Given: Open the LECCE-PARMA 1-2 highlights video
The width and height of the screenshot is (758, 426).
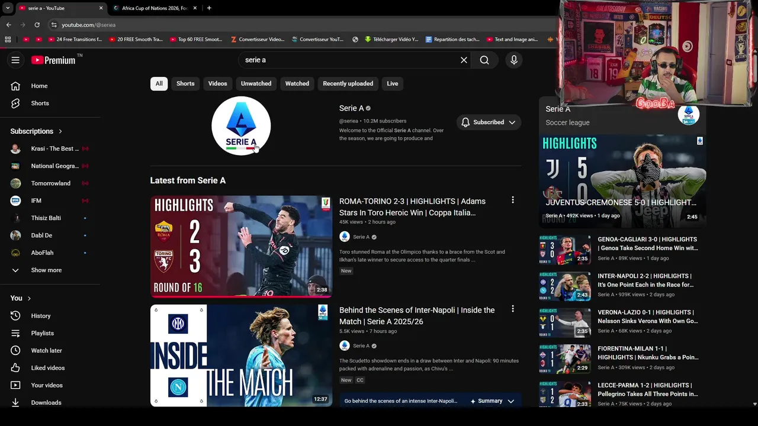Looking at the screenshot, I should click(x=622, y=394).
